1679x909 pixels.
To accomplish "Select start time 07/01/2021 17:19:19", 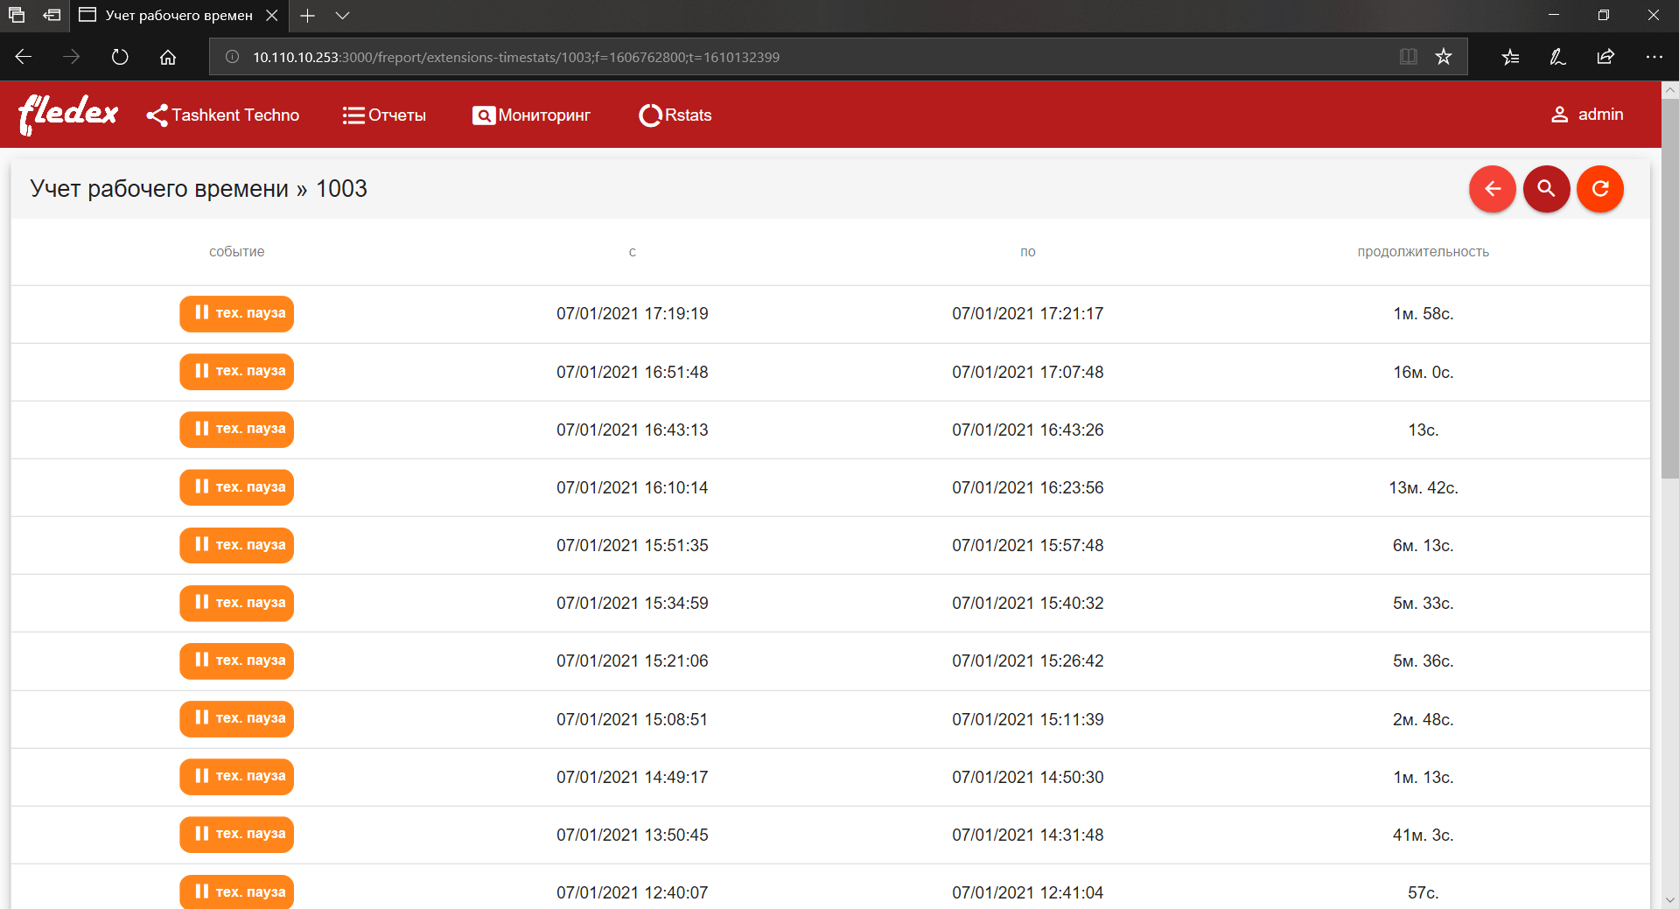I will pos(632,313).
